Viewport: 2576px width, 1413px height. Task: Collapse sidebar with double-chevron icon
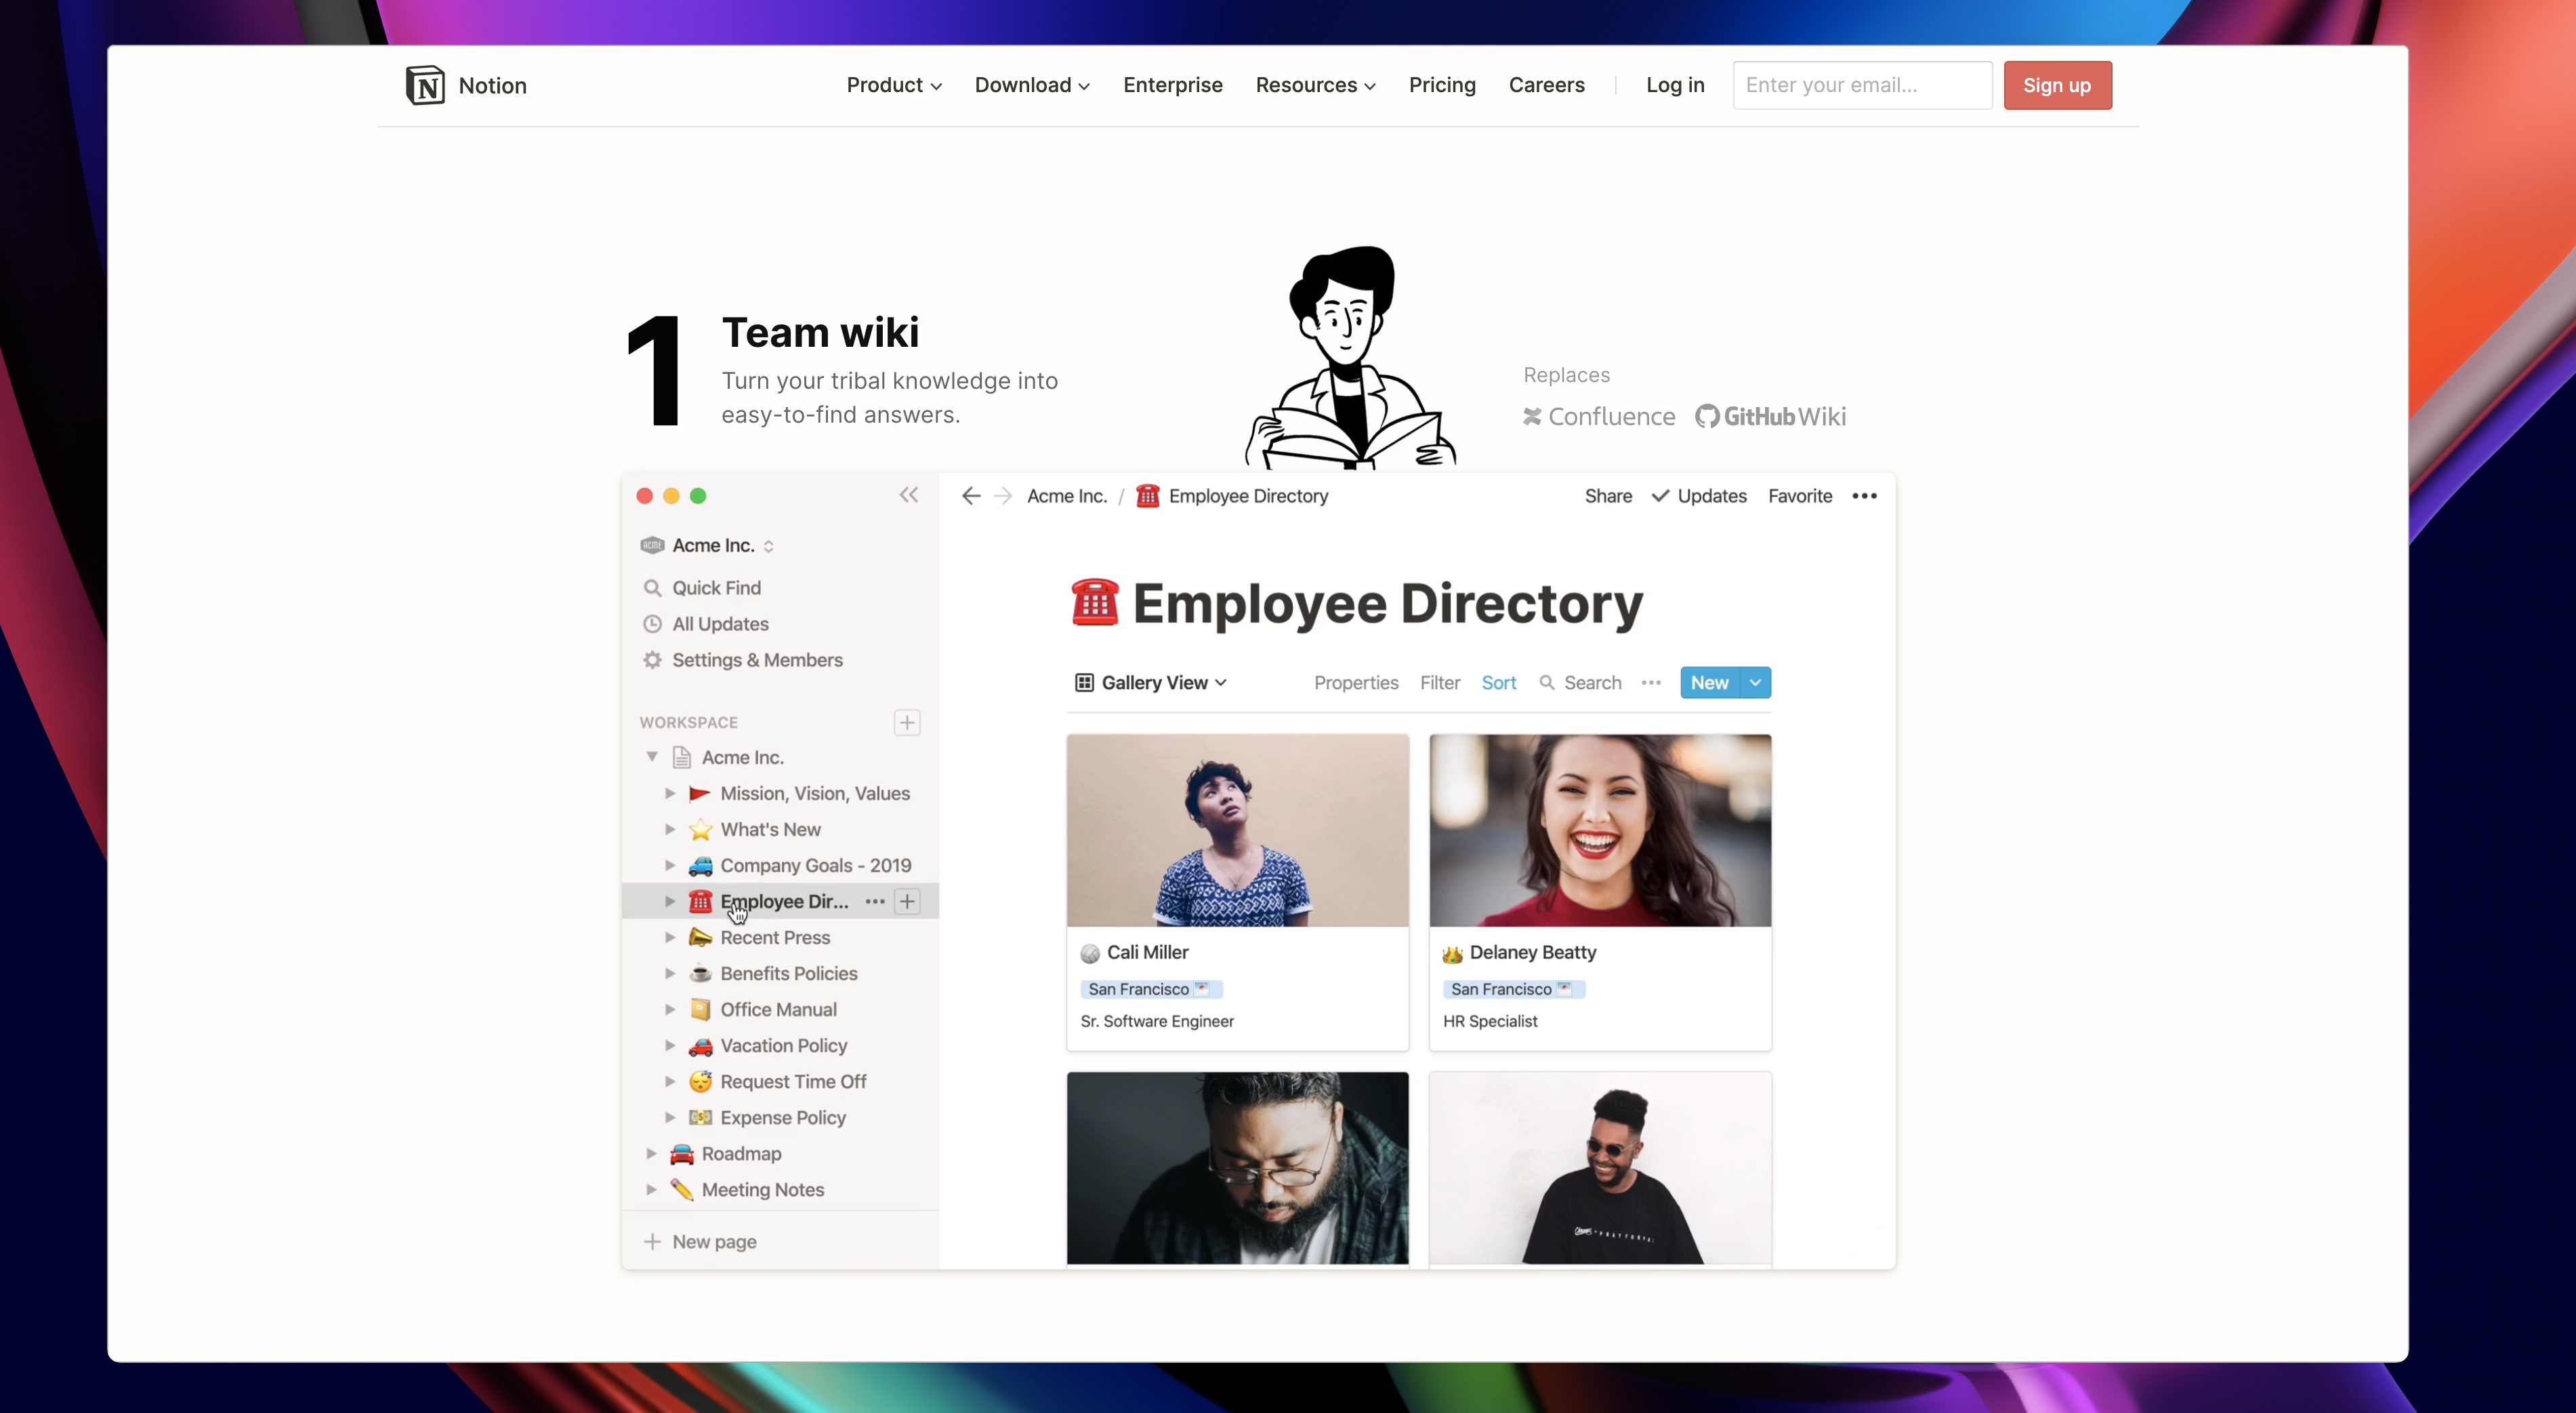point(908,495)
